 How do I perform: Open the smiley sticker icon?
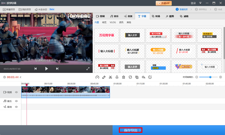[x=150, y=77]
